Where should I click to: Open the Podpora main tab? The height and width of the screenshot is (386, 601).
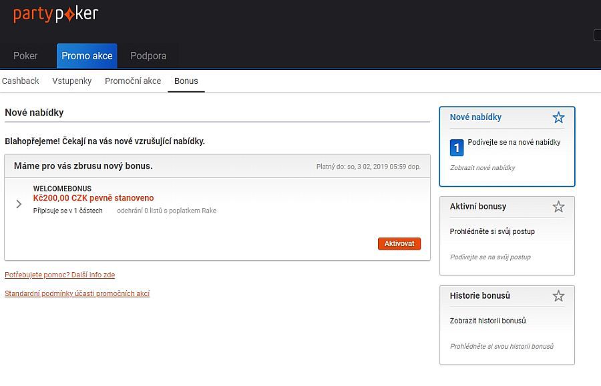pos(148,56)
